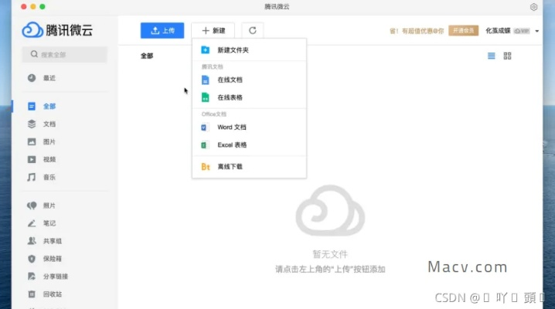Click the people icon beside 共享组

click(32, 241)
